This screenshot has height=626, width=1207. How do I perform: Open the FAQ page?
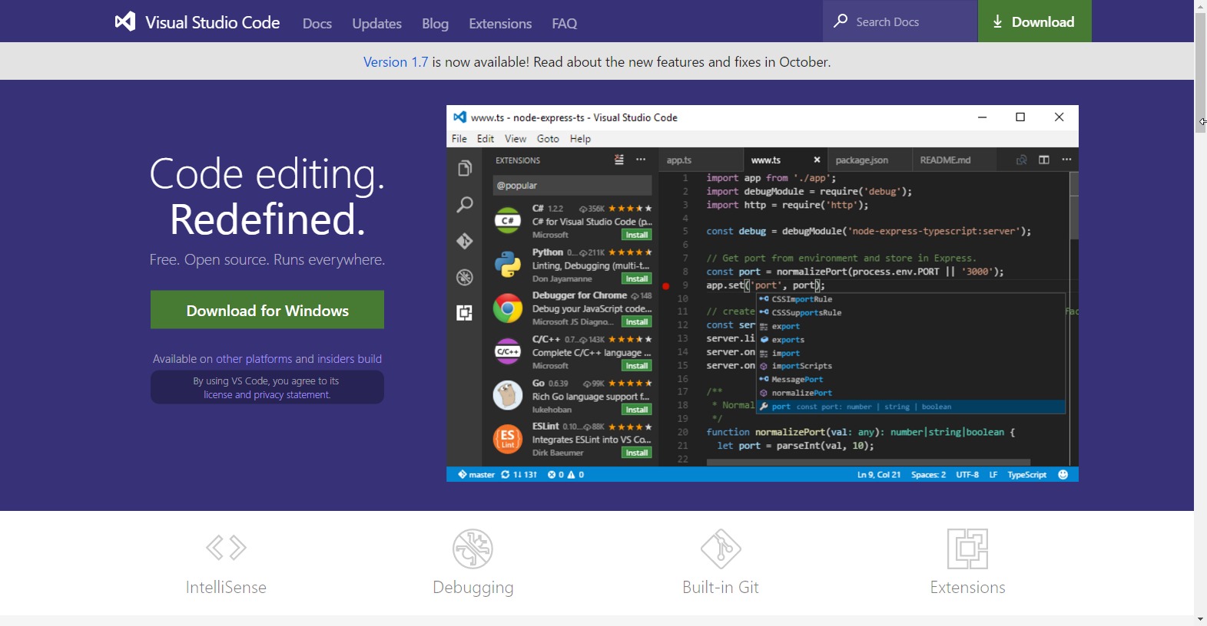(x=565, y=24)
